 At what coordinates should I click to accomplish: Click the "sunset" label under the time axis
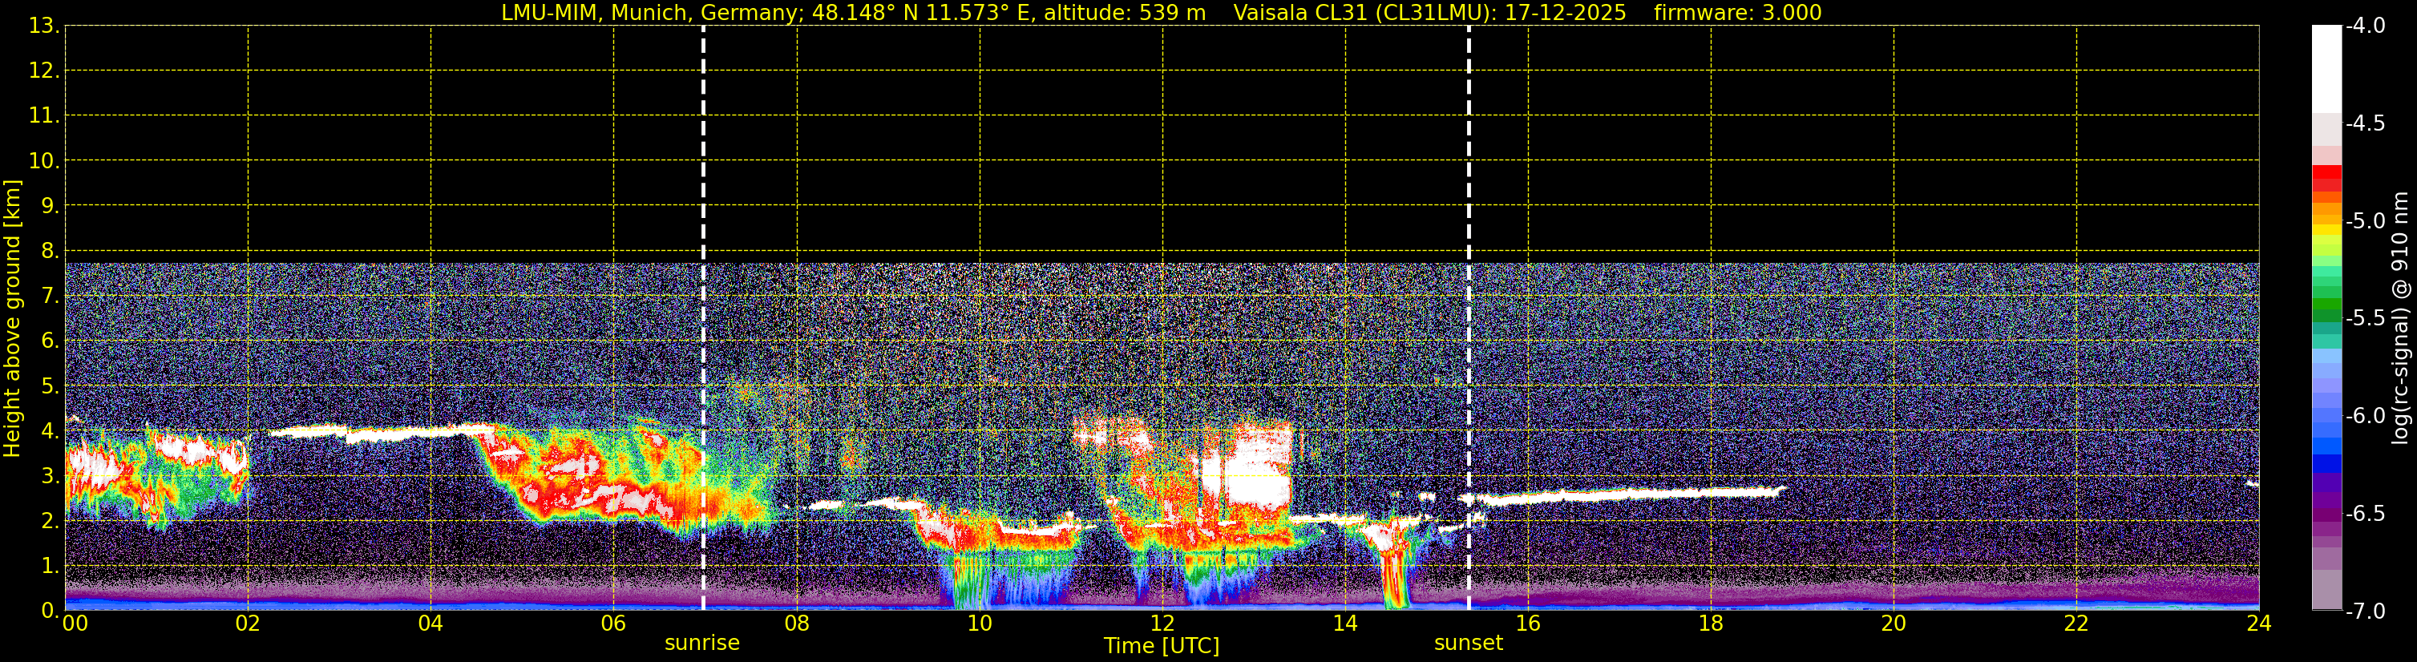pyautogui.click(x=1469, y=644)
